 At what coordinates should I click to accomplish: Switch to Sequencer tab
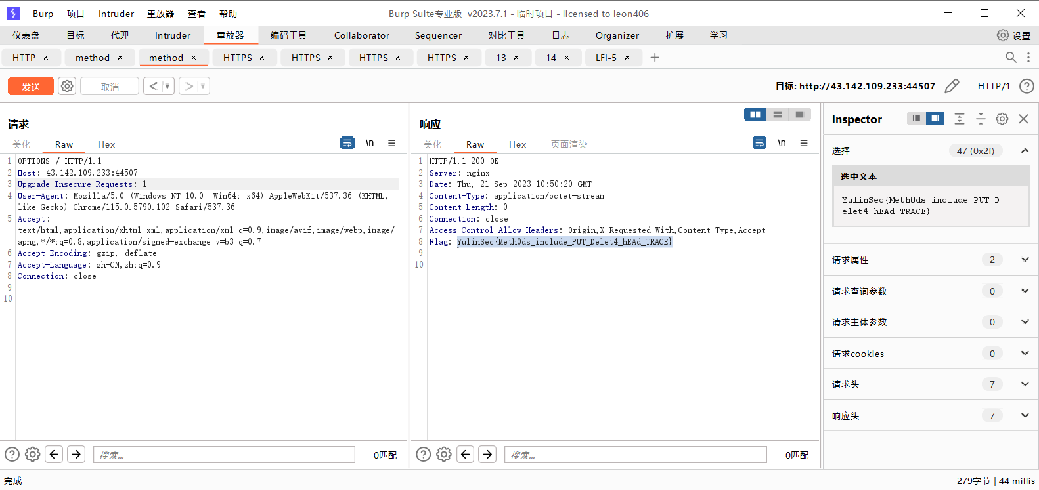(438, 35)
